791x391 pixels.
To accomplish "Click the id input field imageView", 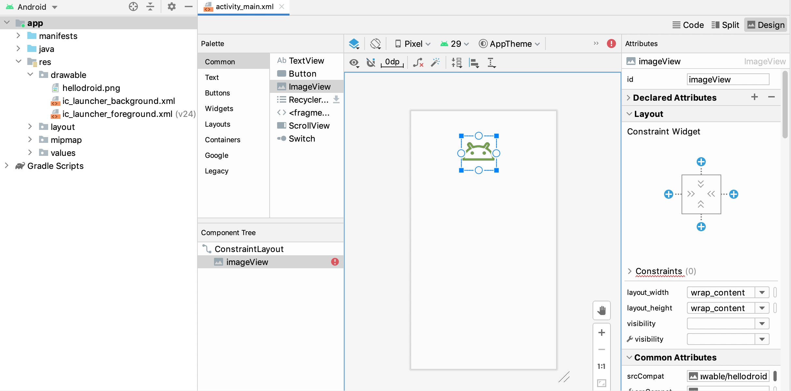I will point(728,79).
